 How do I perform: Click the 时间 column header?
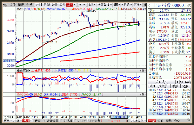(x=152, y=86)
